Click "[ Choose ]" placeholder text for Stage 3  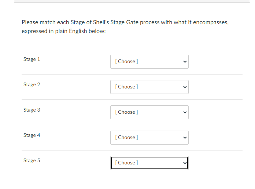click(x=126, y=112)
